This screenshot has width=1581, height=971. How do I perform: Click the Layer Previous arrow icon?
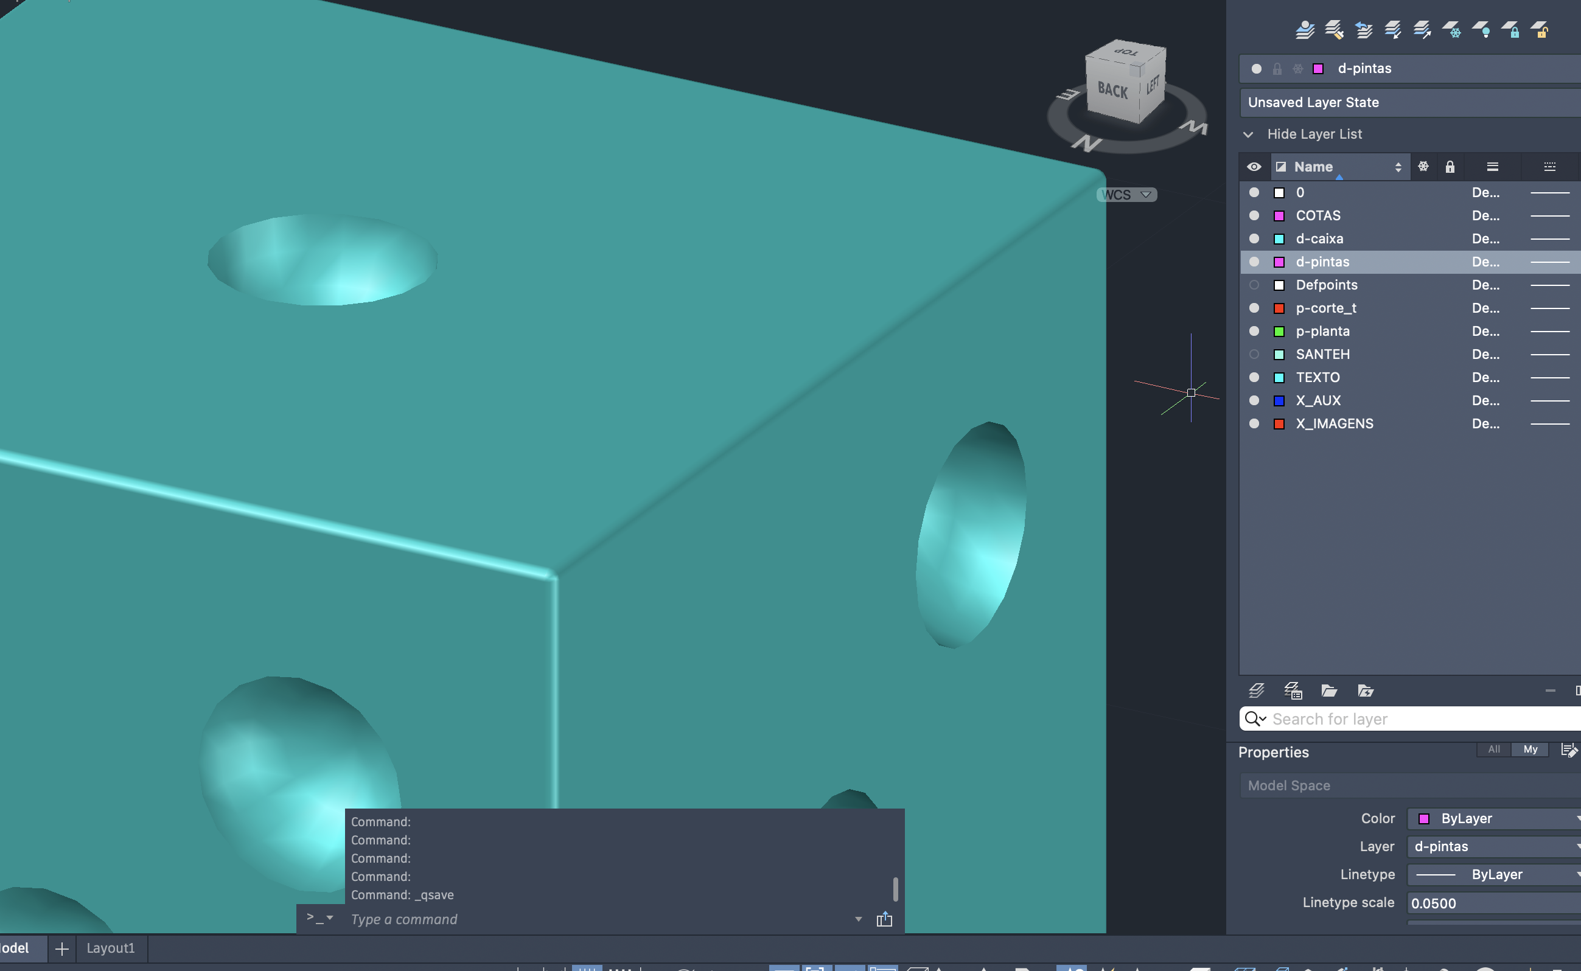(x=1363, y=30)
